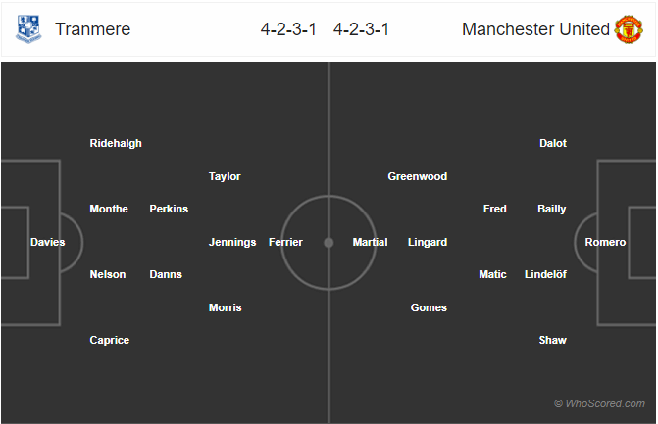Select Martial in United's attack

click(371, 242)
